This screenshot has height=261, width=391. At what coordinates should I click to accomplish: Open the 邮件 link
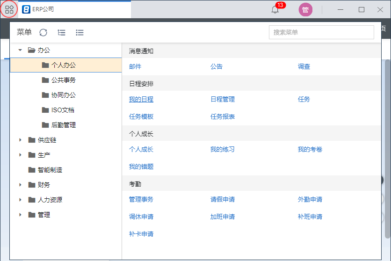coord(135,66)
